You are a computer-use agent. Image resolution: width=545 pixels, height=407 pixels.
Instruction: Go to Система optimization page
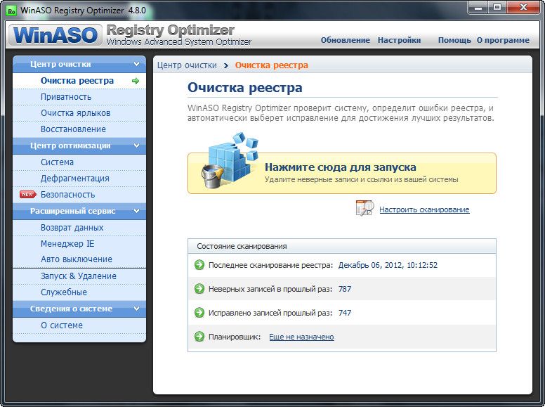pos(79,162)
